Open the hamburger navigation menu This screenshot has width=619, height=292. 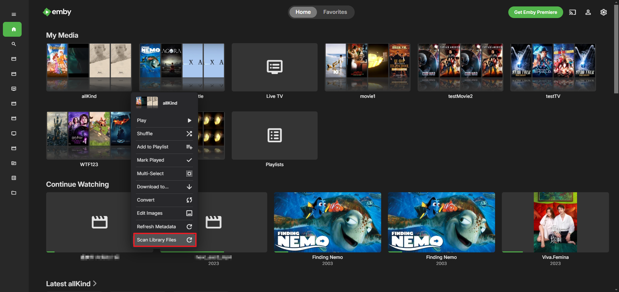[14, 14]
